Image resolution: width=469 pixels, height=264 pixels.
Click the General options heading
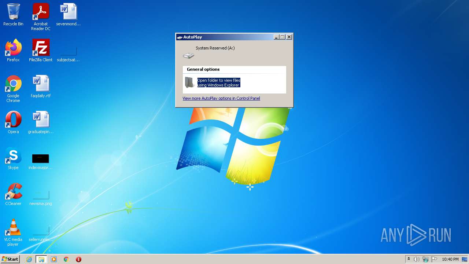pyautogui.click(x=203, y=69)
